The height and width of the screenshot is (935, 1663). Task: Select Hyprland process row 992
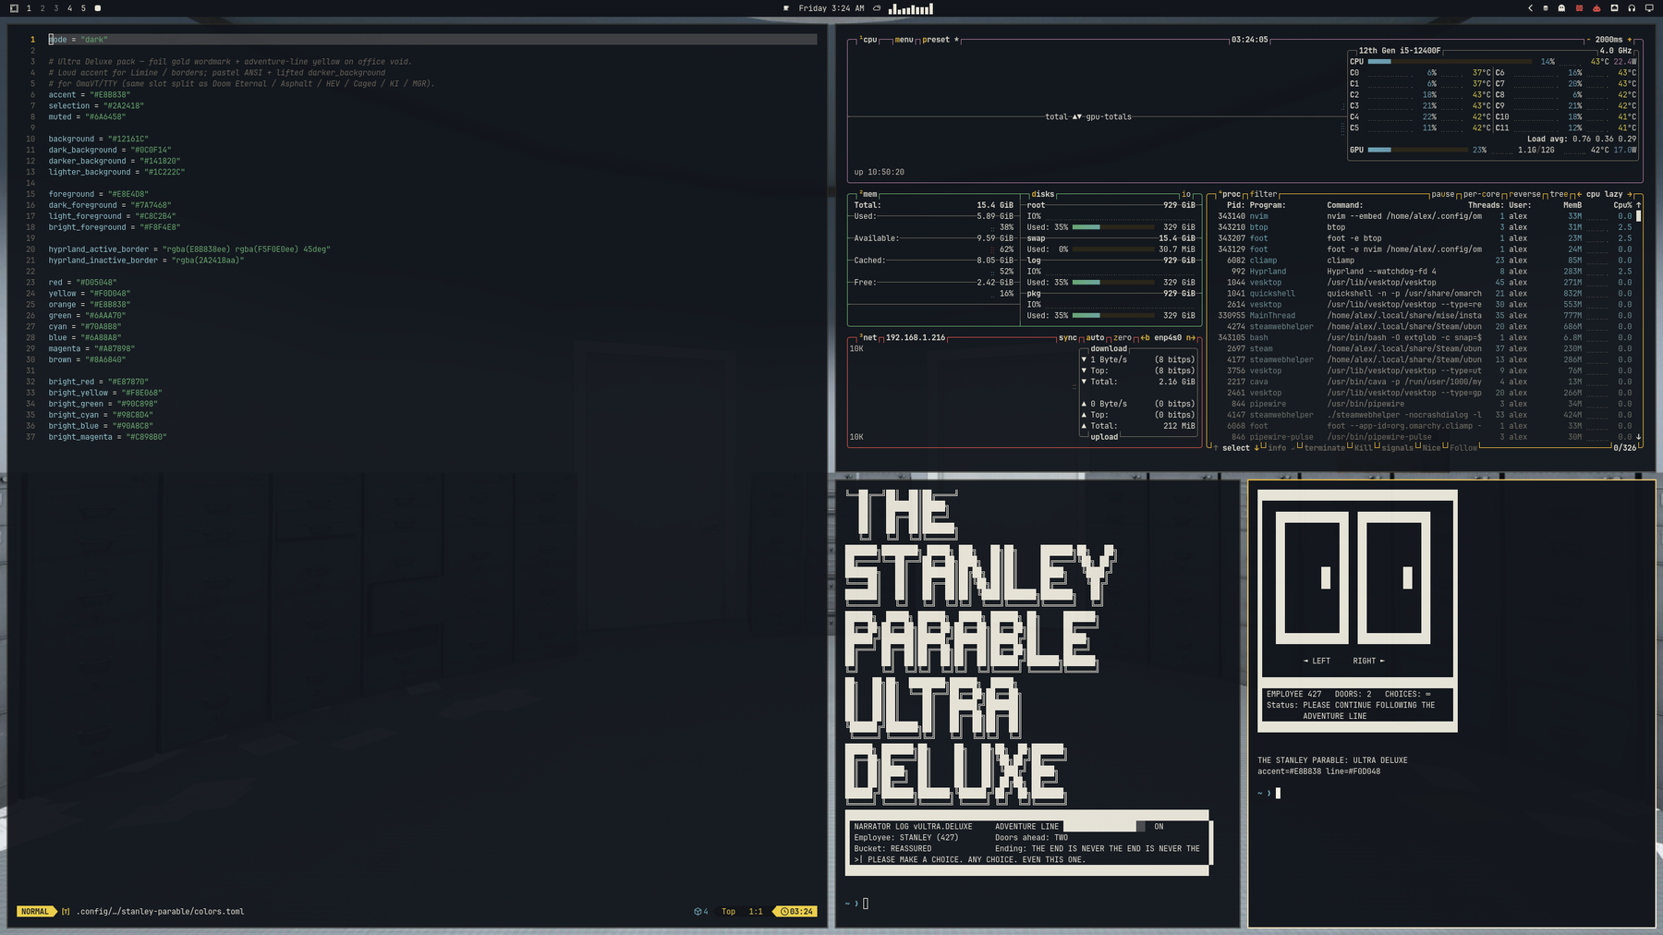pyautogui.click(x=1423, y=272)
